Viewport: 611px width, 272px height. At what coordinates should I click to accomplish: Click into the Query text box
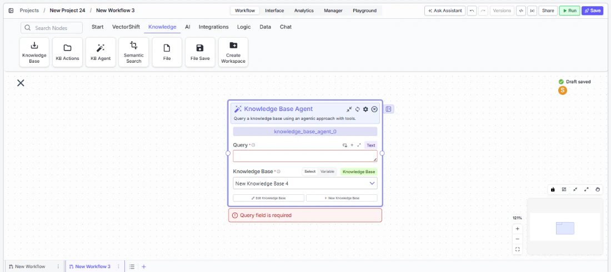tap(305, 156)
